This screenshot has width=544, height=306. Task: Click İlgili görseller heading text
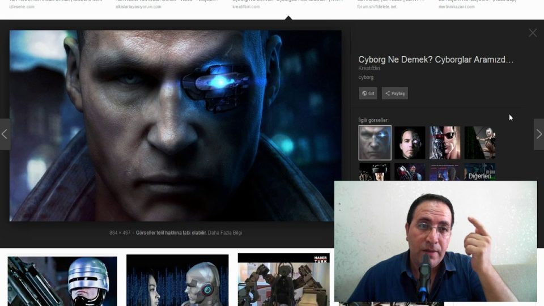tap(373, 120)
